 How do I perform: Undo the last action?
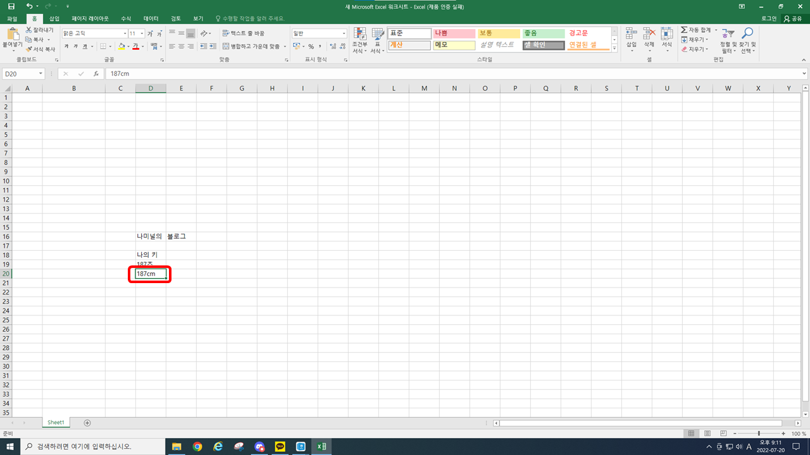point(29,6)
